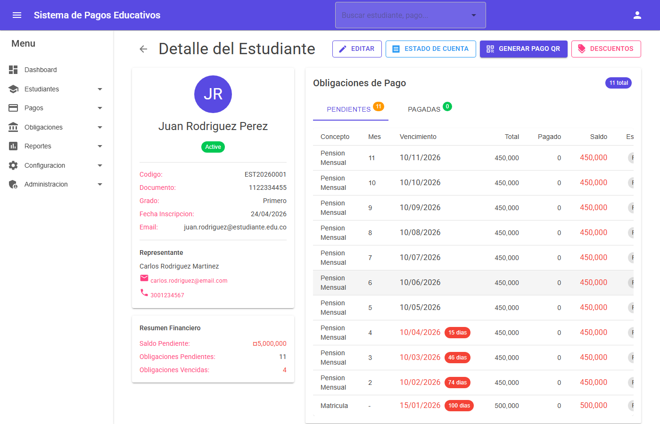The image size is (660, 424).
Task: Open the carlos.rodriguez@email.com link
Action: 189,281
